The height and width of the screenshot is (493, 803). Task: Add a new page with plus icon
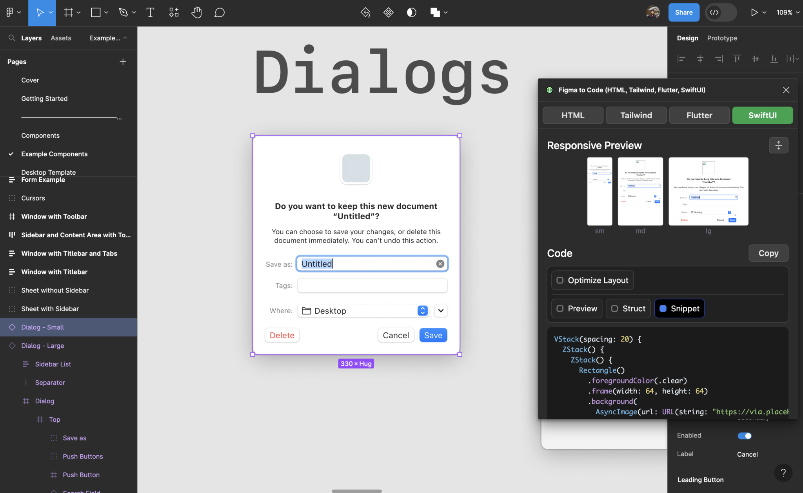(123, 62)
